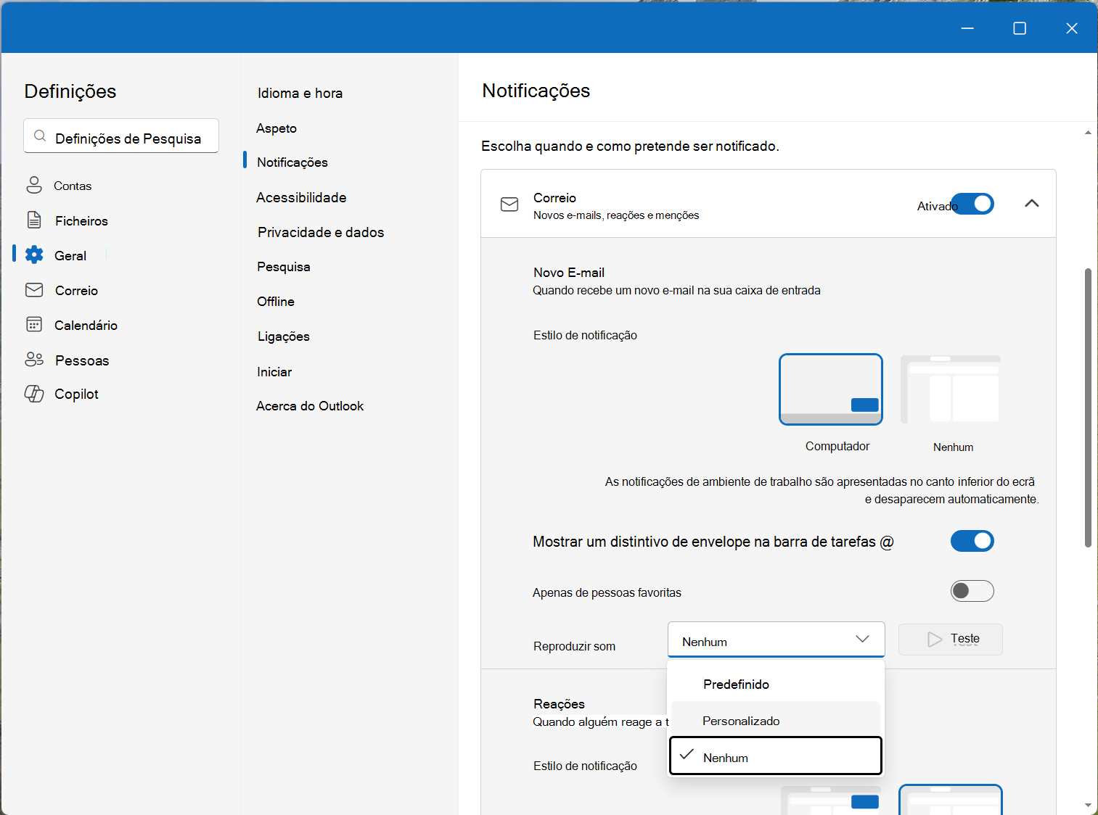Click the scrollbar down arrow
This screenshot has height=815, width=1098.
point(1088,805)
